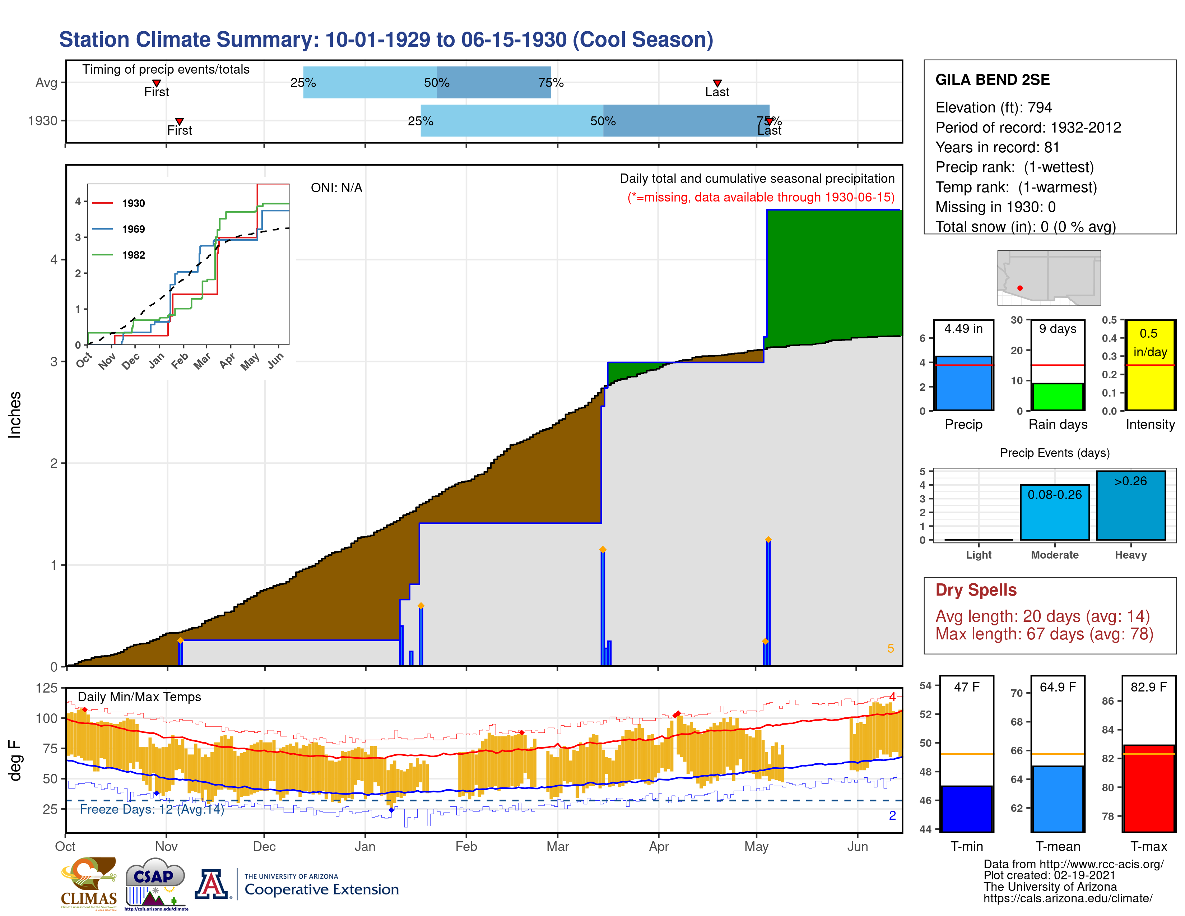Click the Freeze Days: 12 (Avg:14) label
Viewport: 1185px width, 916px height.
(152, 809)
